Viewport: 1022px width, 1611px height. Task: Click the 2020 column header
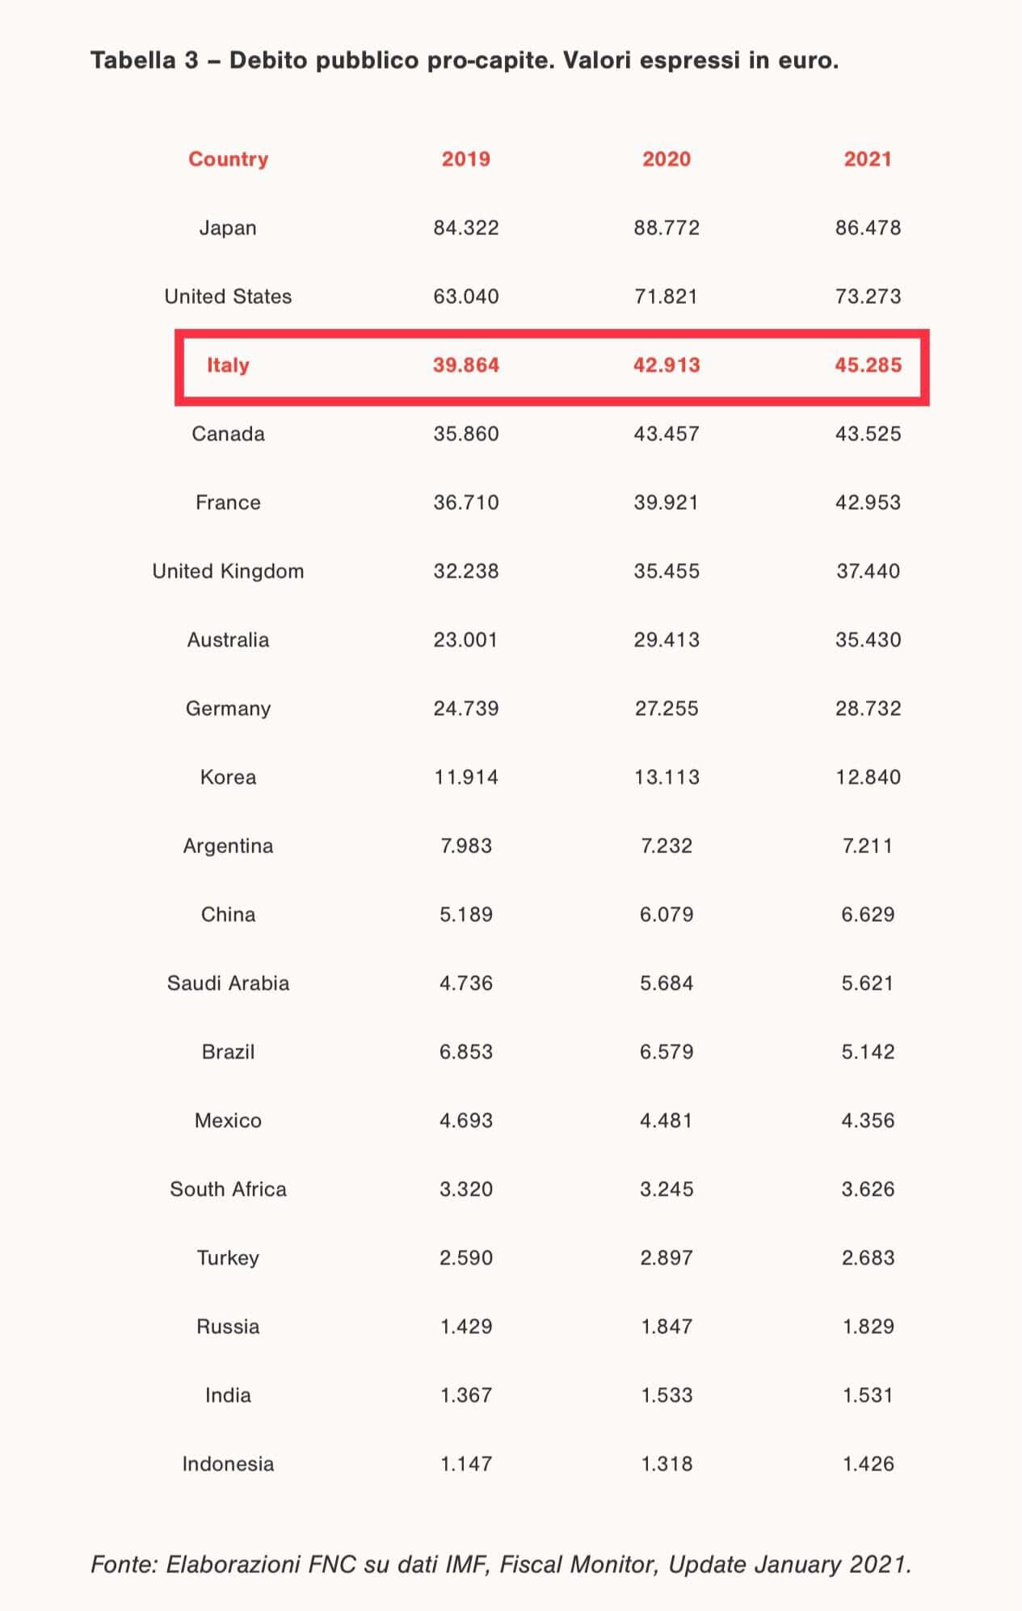coord(667,159)
